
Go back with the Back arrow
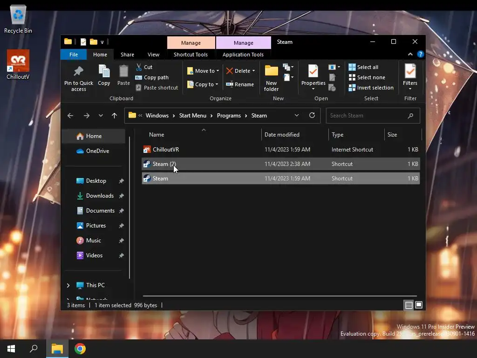coord(70,116)
